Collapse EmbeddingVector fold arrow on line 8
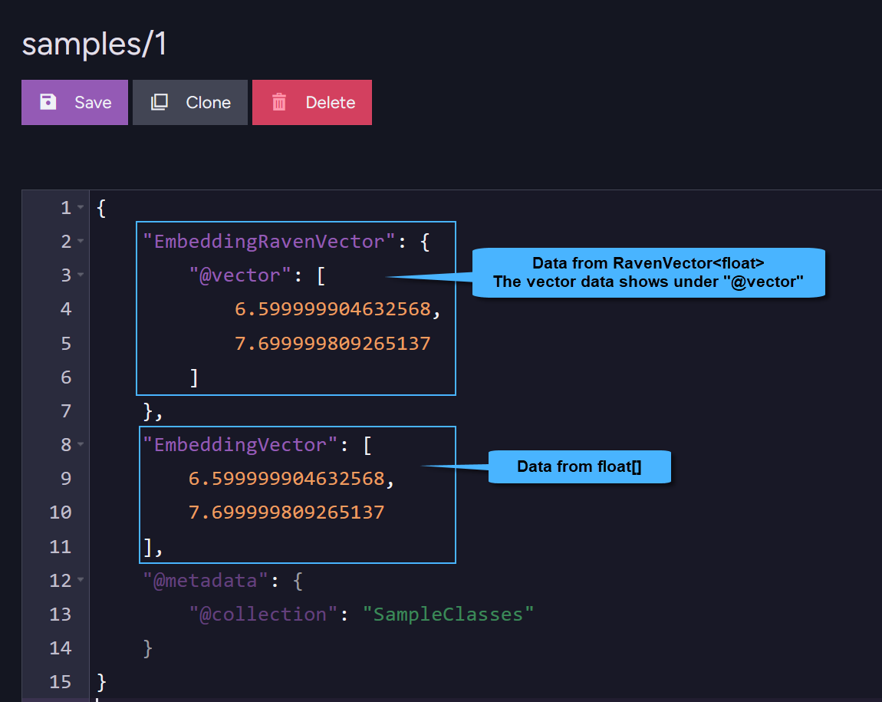This screenshot has width=882, height=702. (x=81, y=444)
